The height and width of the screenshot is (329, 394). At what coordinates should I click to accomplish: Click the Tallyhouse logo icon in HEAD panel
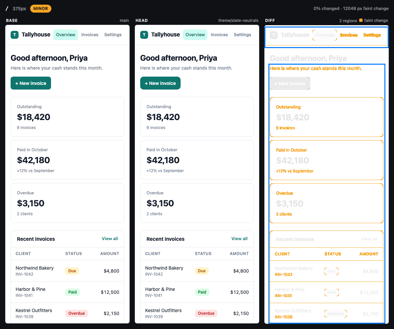coord(144,35)
